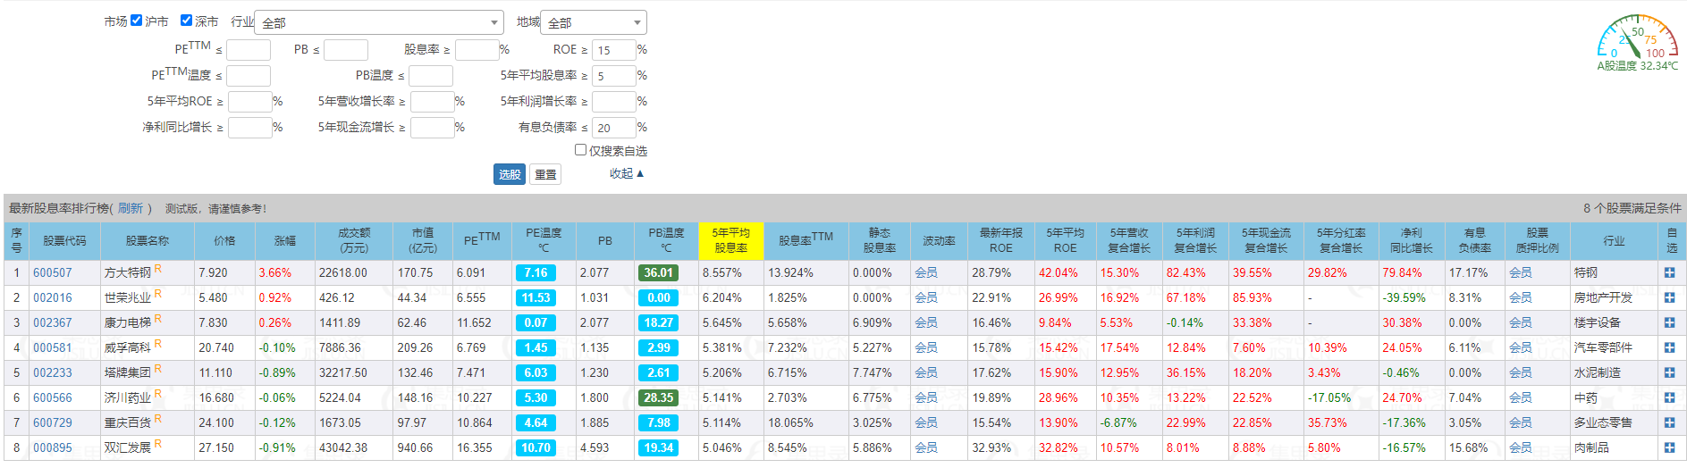The image size is (1687, 468).
Task: Add 威孚高科 to watchlist via plus icon
Action: tap(1669, 348)
